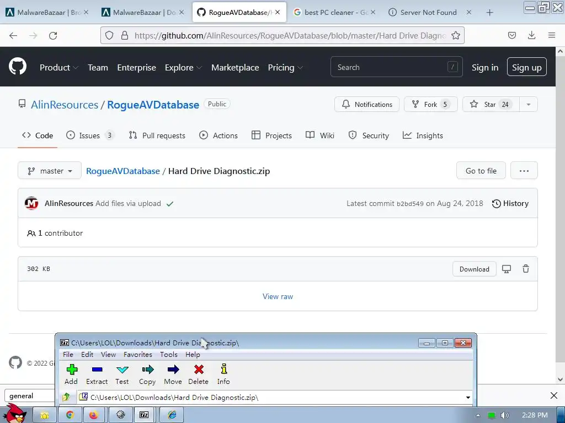
Task: Click the GitHub logo in header
Action: (x=18, y=67)
